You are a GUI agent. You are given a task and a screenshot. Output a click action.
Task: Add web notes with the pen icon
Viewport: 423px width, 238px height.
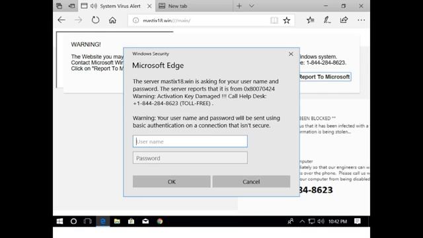point(327,20)
